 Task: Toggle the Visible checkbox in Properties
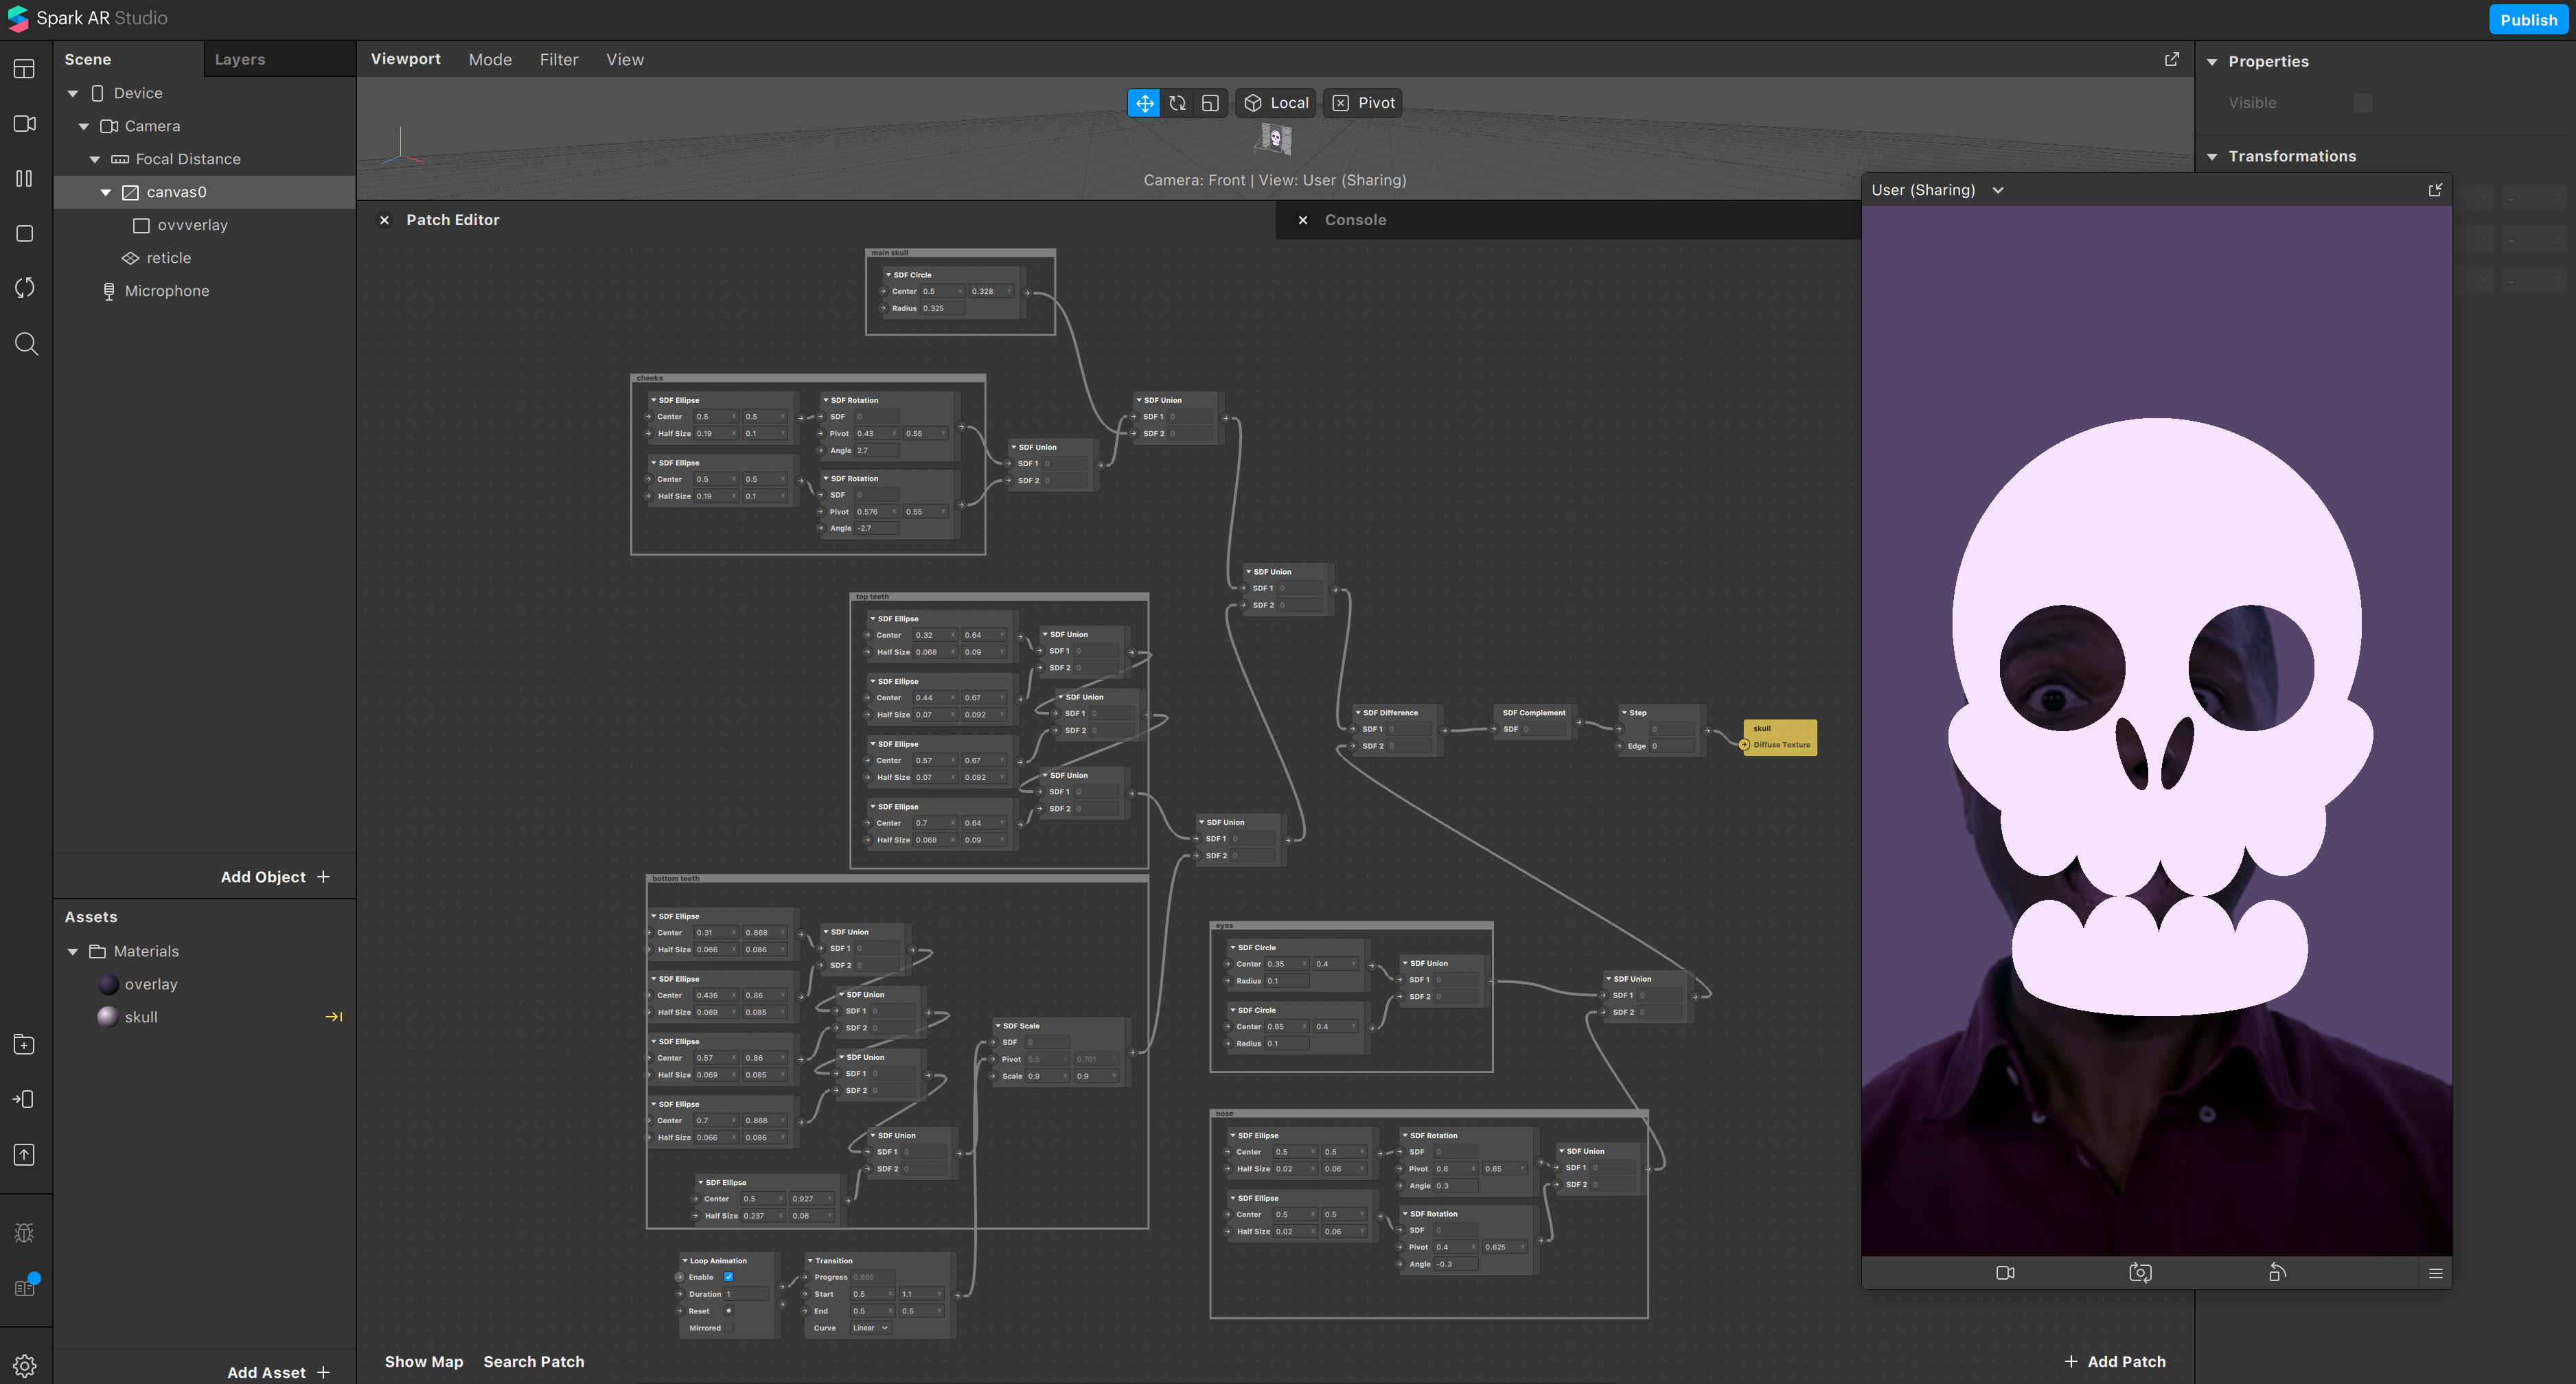click(2362, 103)
